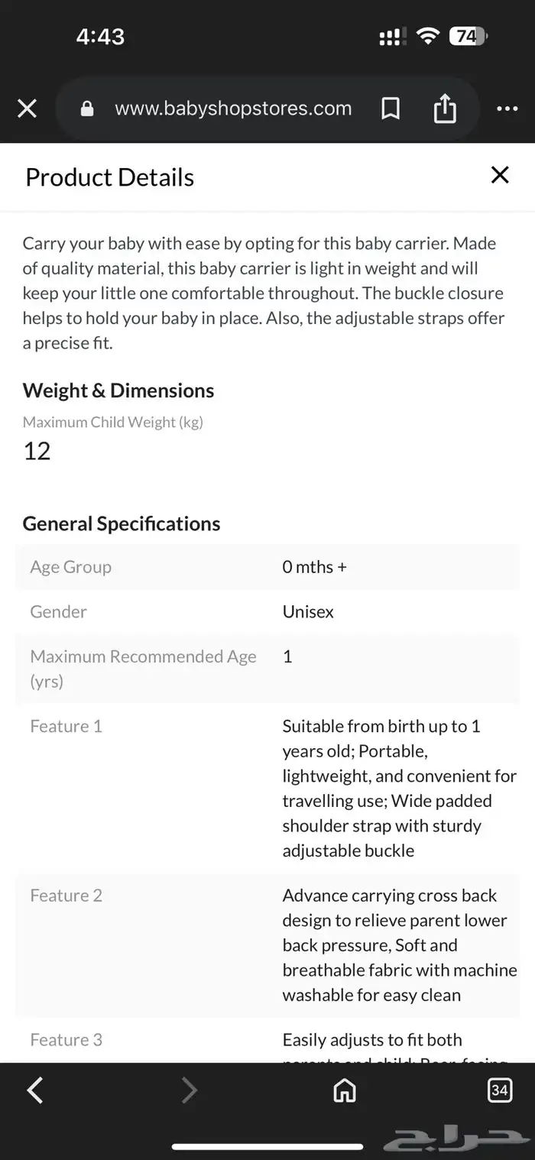Screen dimensions: 535x1160
Task: Tap the Product Details heading
Action: tap(109, 177)
